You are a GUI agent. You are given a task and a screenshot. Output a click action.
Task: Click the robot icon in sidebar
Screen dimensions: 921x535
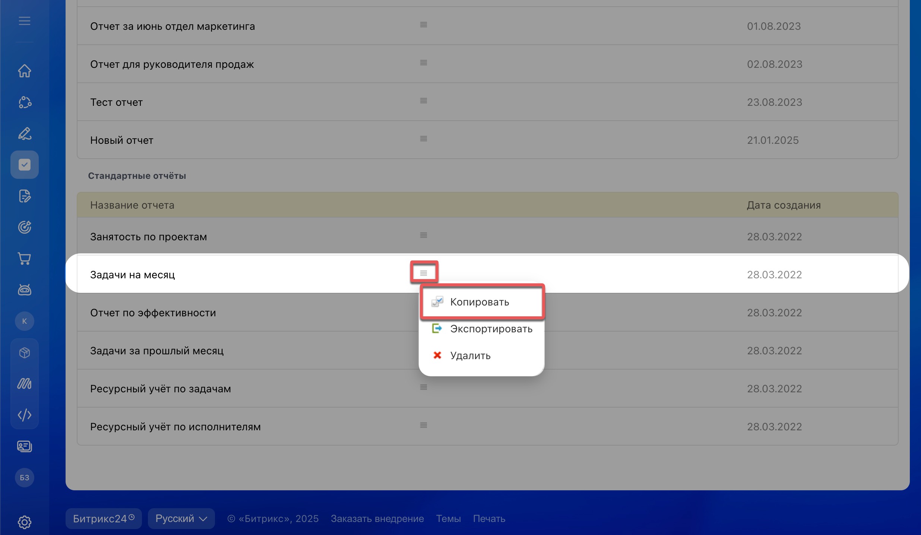(x=25, y=289)
